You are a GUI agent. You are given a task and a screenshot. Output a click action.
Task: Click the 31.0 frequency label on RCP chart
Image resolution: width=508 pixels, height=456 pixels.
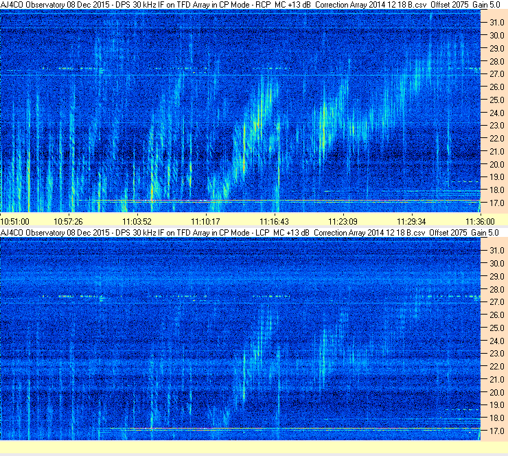point(496,23)
